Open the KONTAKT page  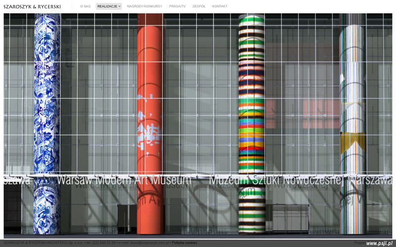(220, 6)
